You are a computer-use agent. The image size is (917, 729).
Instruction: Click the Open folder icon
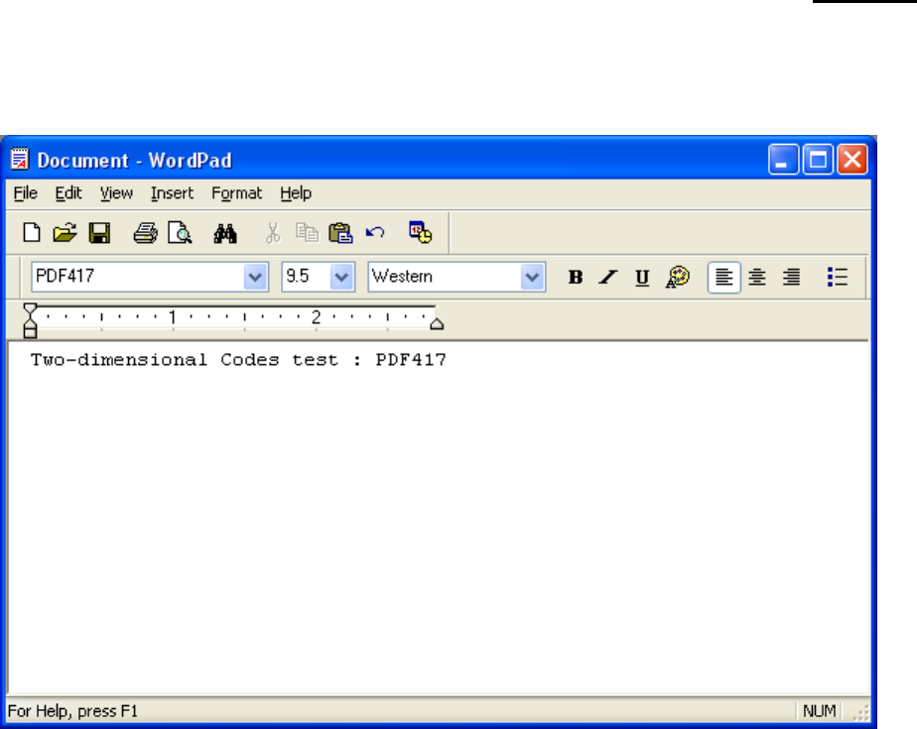pyautogui.click(x=65, y=233)
